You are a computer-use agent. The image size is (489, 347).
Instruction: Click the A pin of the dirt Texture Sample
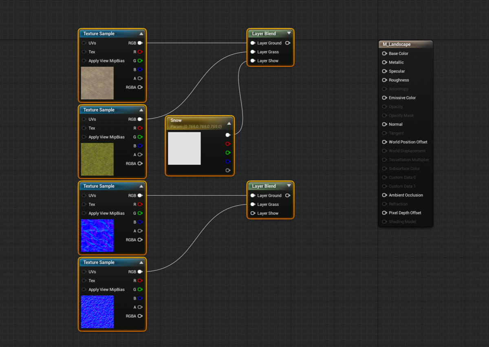[x=140, y=78]
